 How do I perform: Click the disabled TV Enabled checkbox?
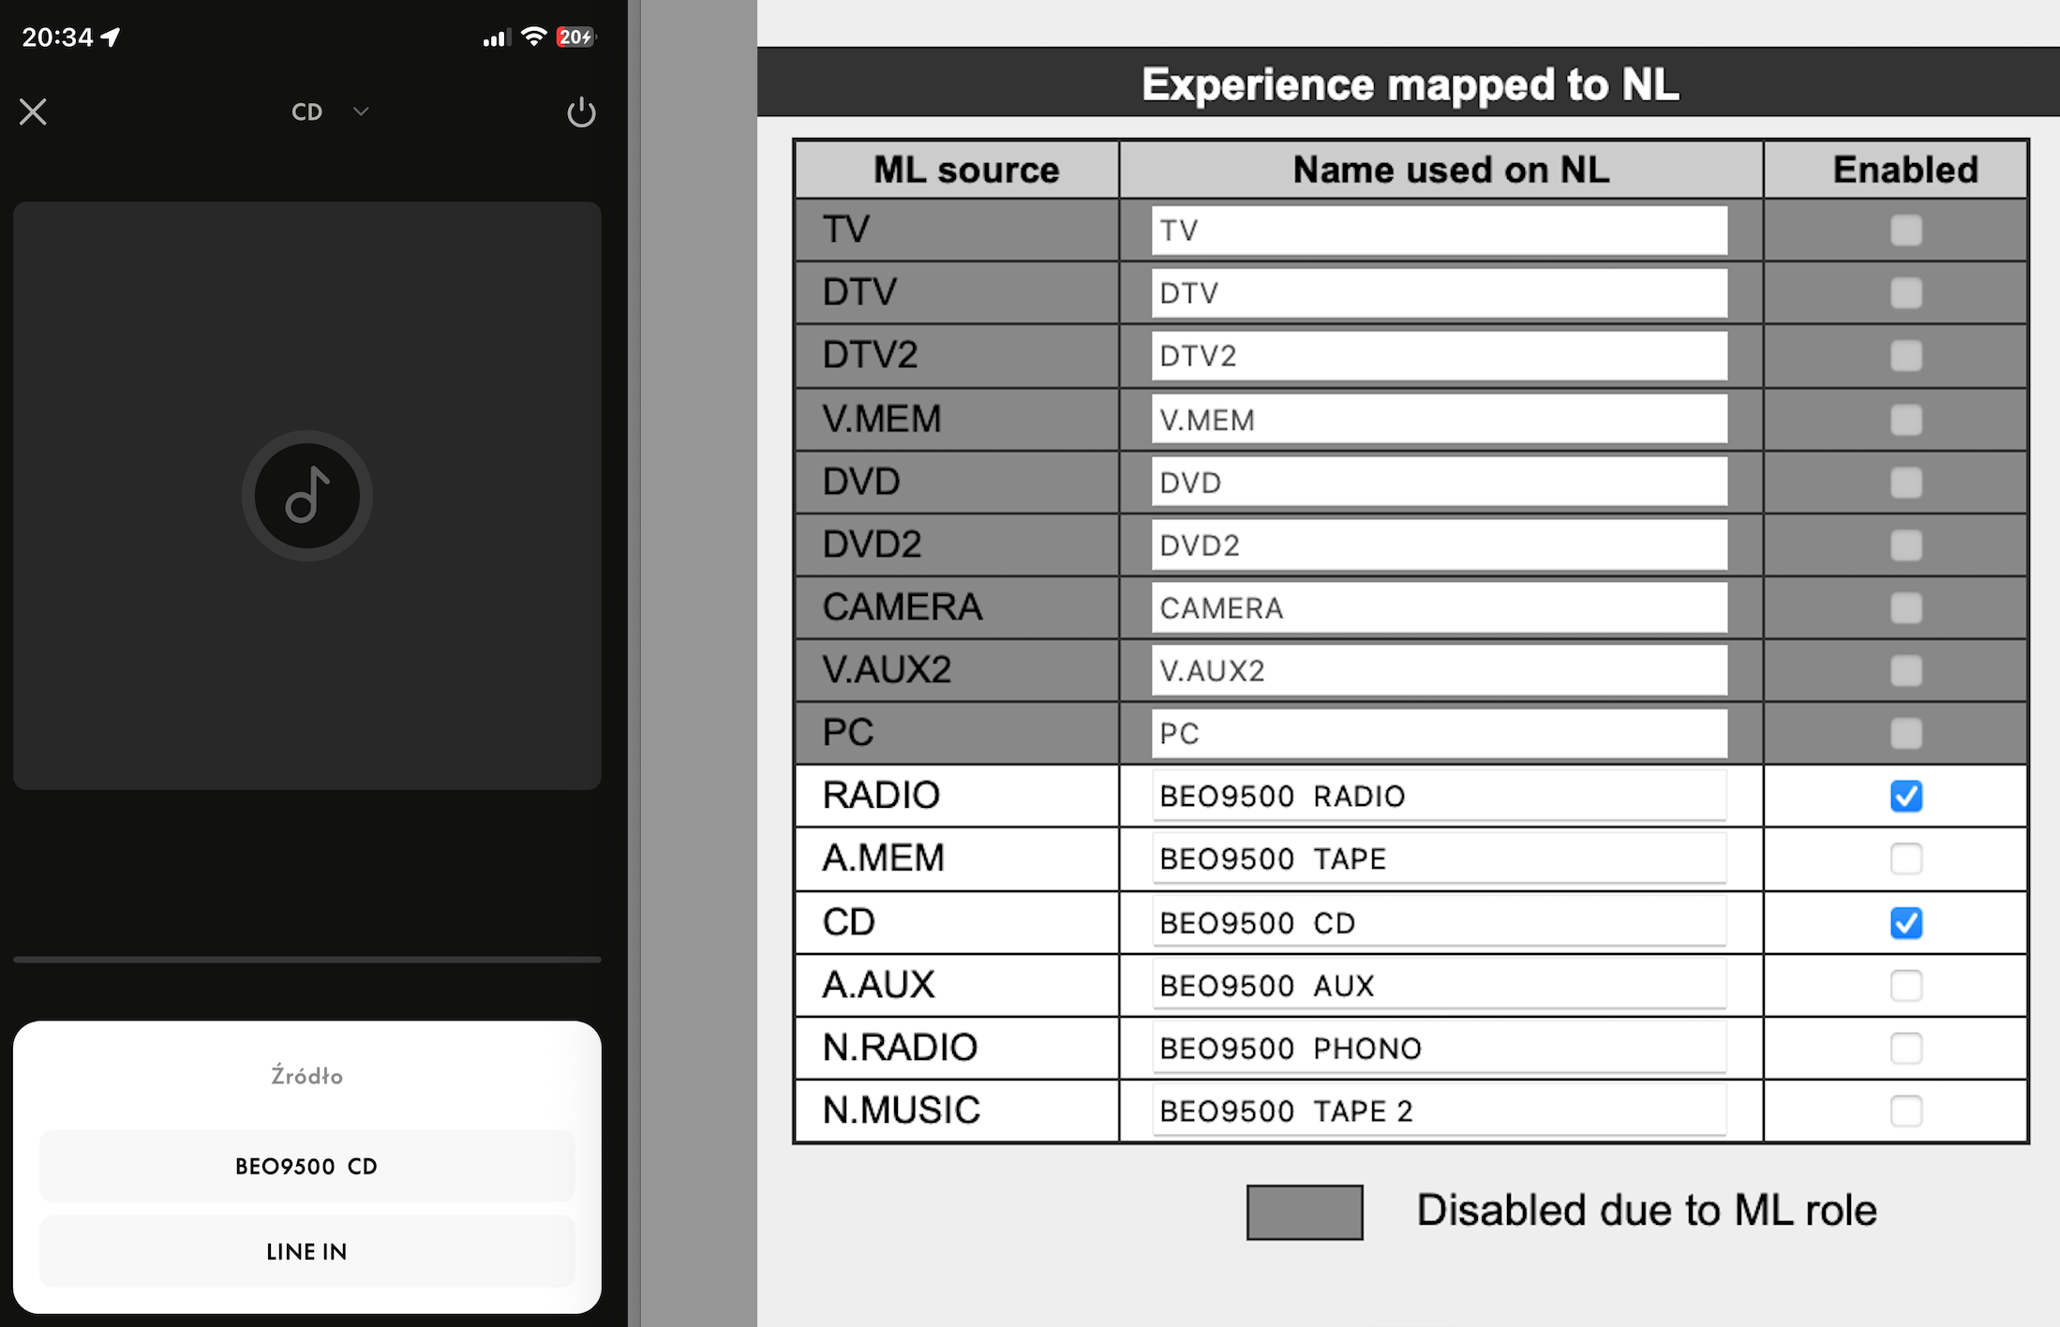click(1905, 230)
